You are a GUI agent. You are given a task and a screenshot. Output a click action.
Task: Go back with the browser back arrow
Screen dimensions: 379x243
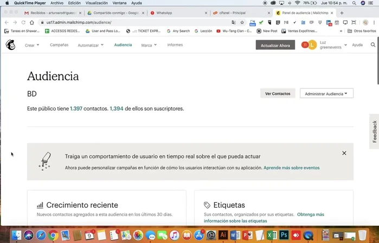tap(7, 22)
